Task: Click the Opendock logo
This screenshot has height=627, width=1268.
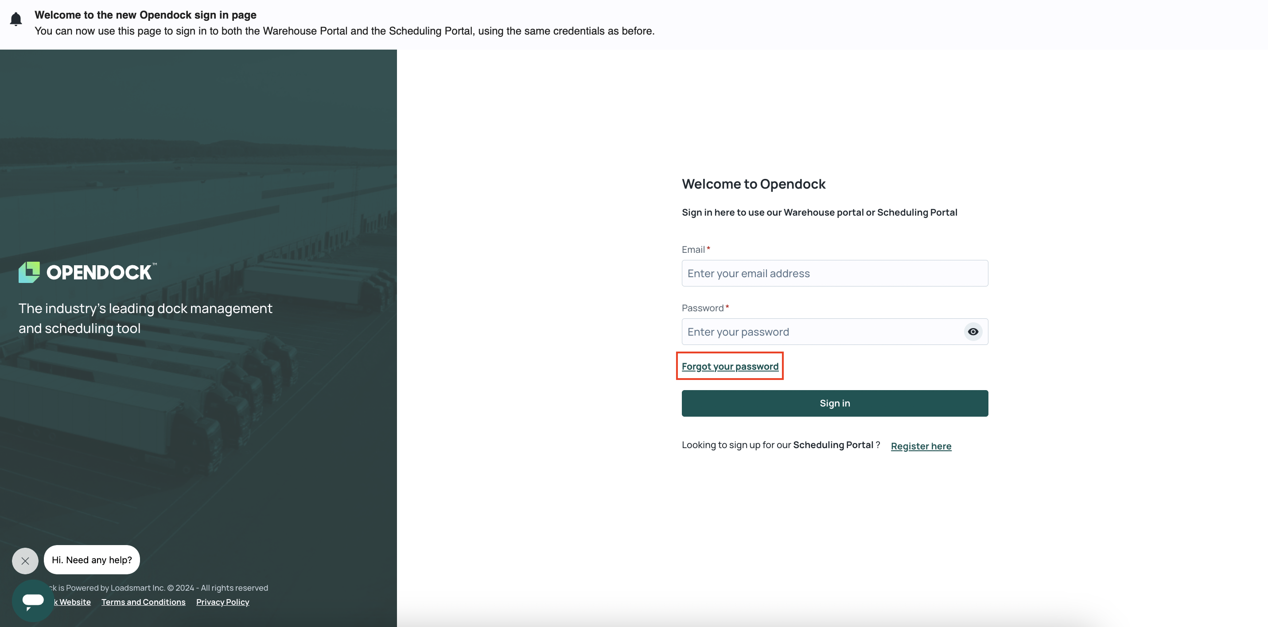Action: 88,272
